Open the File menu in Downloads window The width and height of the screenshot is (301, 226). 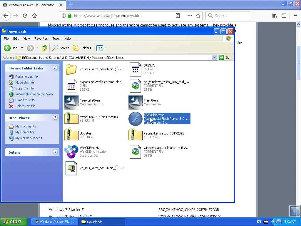coord(6,39)
